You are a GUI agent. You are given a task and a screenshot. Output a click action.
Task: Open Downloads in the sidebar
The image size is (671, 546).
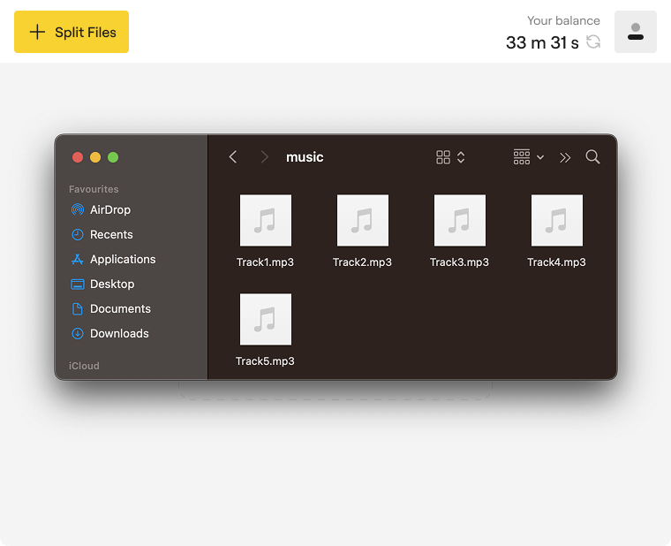coord(119,333)
